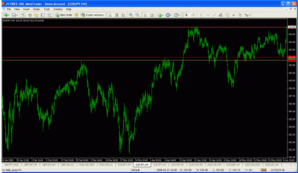This screenshot has height=173, width=298.
Task: Switch to the GBPCHF,H4 chart tab
Action: [31, 165]
